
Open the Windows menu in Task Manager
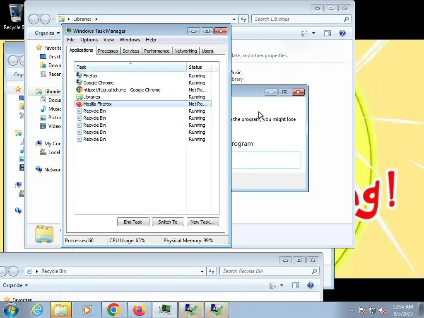[x=130, y=40]
